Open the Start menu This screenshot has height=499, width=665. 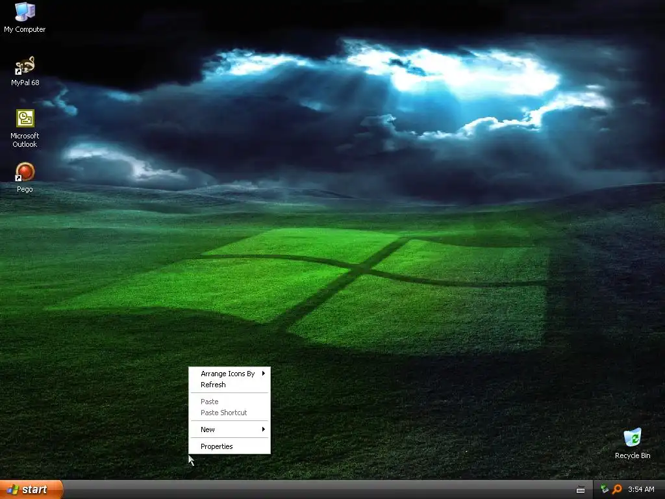pos(31,489)
